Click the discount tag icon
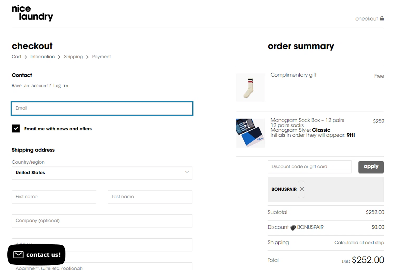396x270 pixels. [x=293, y=228]
